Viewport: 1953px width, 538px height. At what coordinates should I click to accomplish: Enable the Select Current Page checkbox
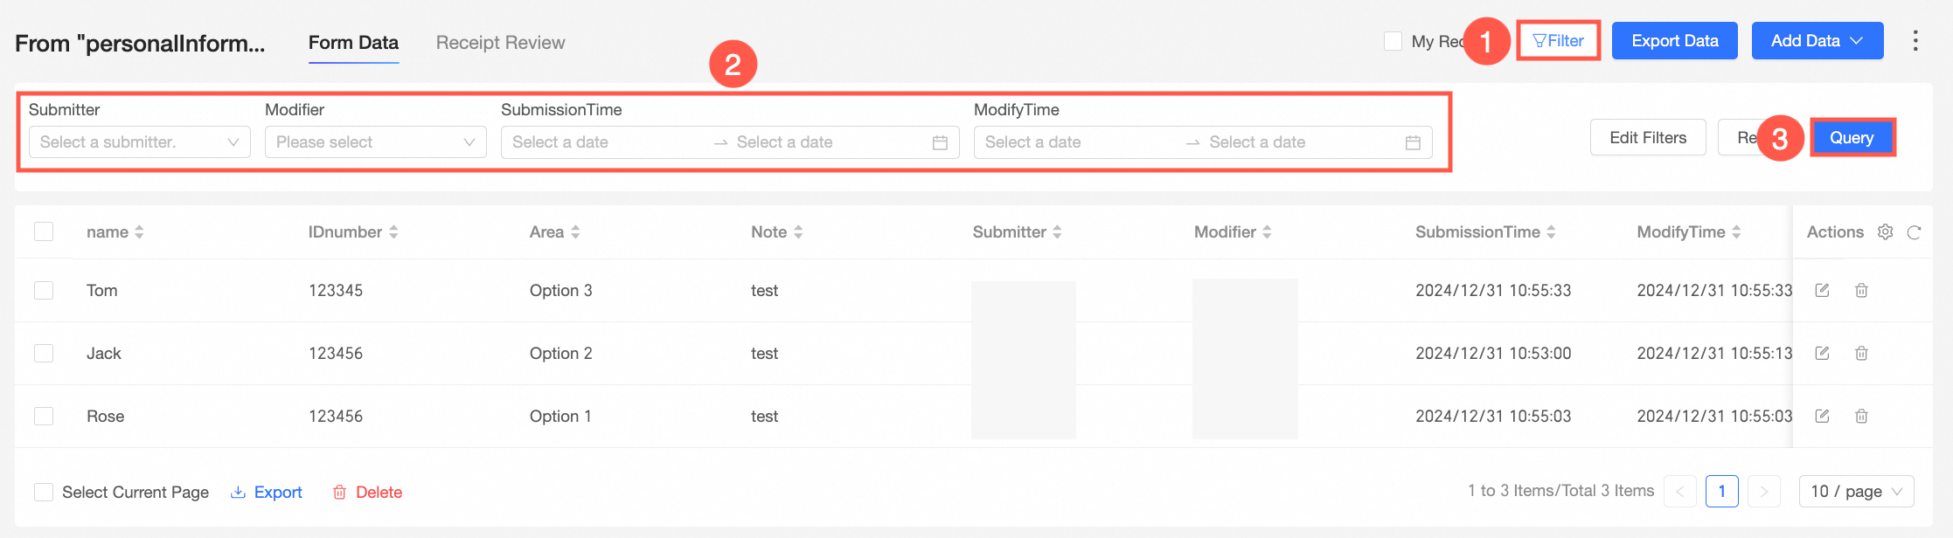(x=44, y=492)
